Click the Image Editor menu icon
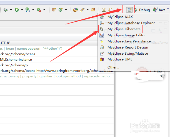This screenshot has width=170, height=137. tap(102, 35)
